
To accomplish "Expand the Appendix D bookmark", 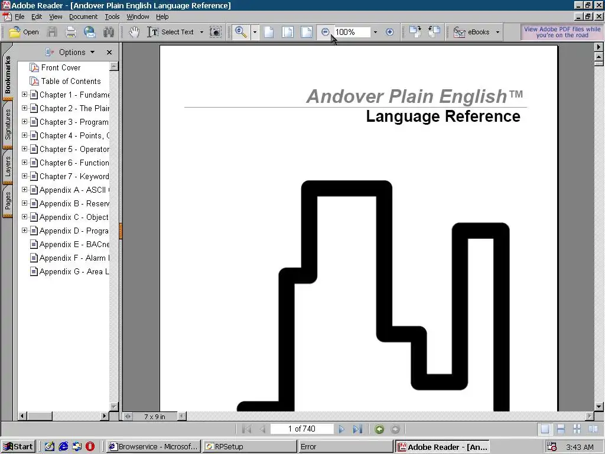I will pyautogui.click(x=24, y=230).
